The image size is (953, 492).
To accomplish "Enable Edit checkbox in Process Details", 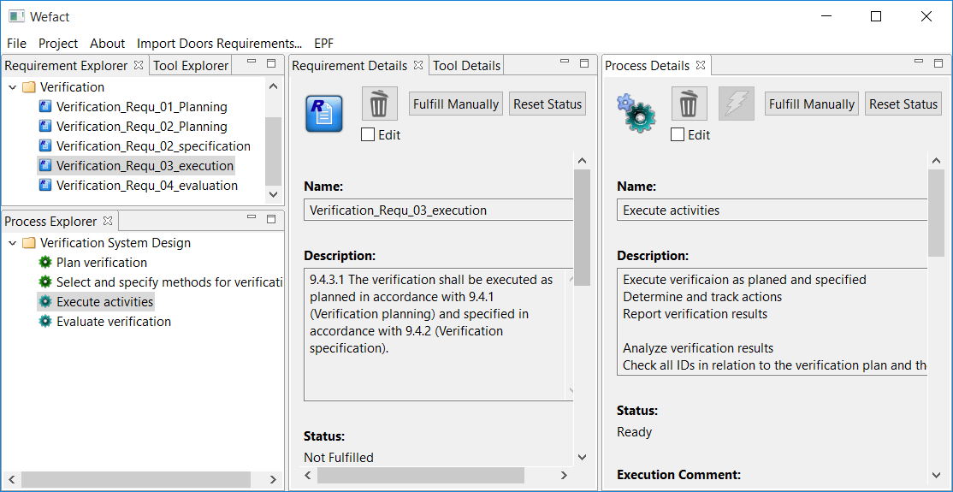I will click(678, 135).
